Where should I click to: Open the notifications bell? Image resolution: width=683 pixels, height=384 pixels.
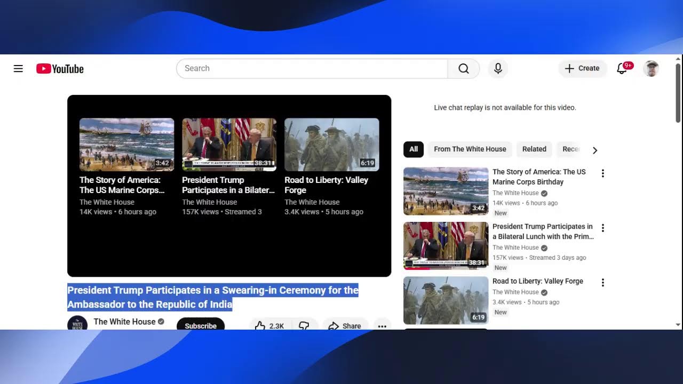tap(622, 68)
